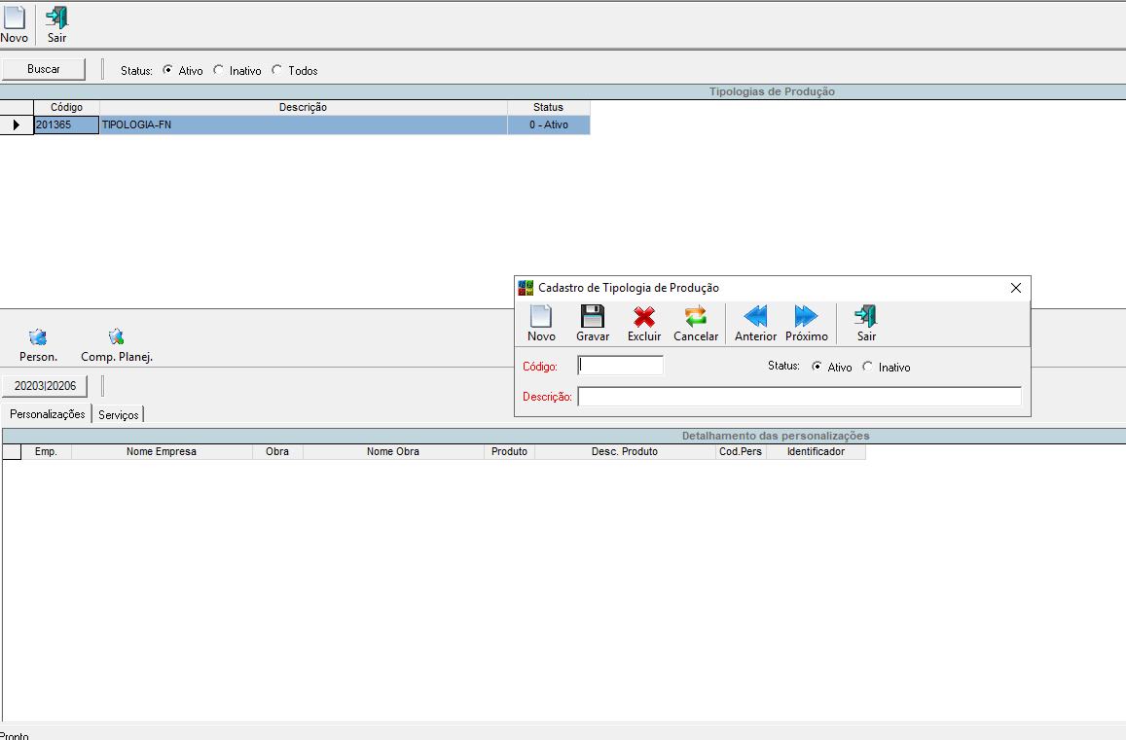The width and height of the screenshot is (1126, 740).
Task: Click the 20203|20206 button
Action: 45,386
